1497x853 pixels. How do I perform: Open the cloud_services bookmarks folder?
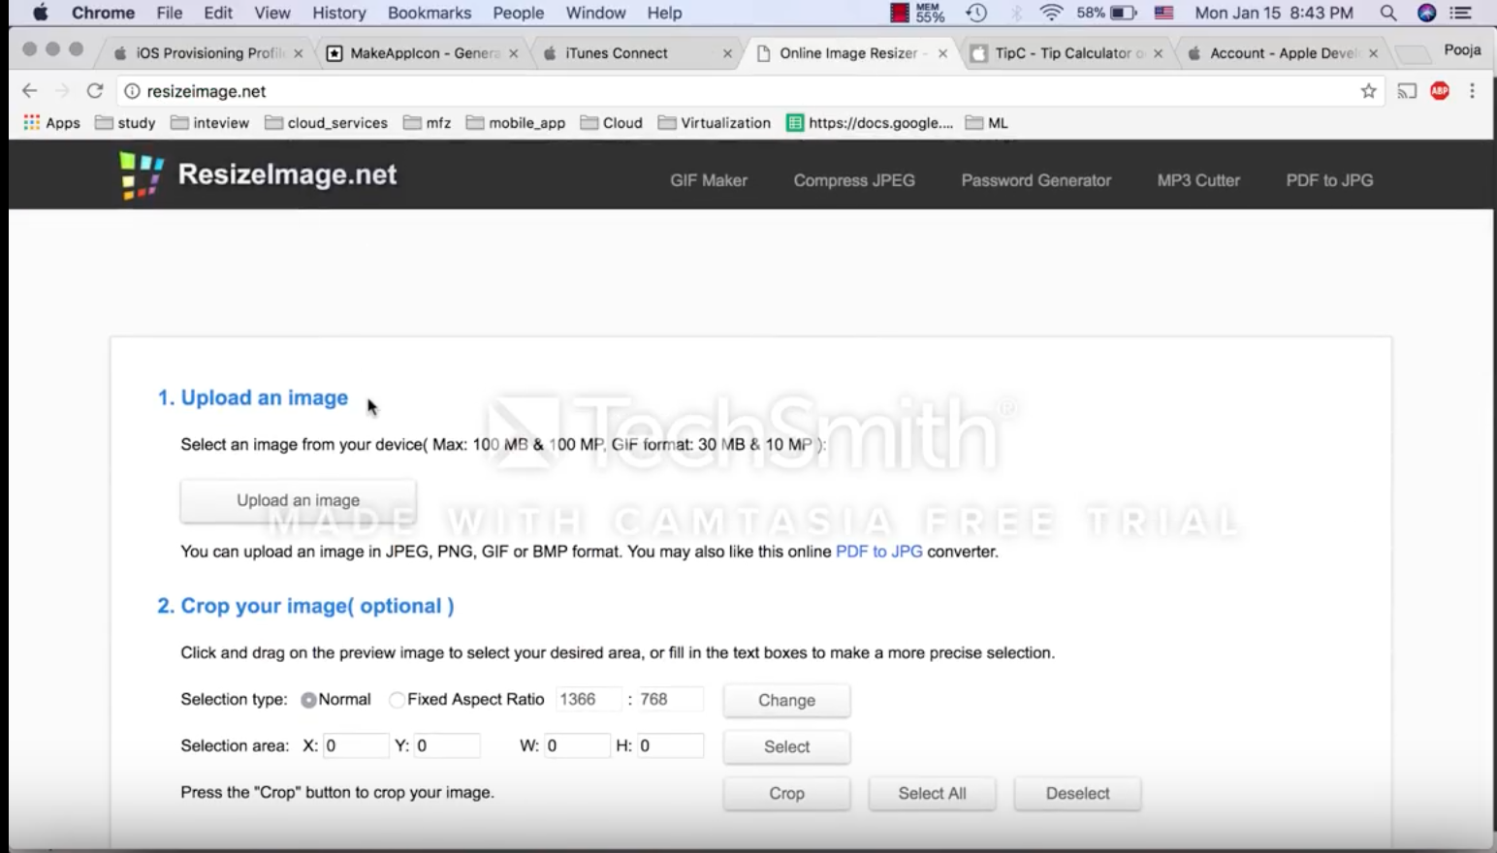pos(327,123)
